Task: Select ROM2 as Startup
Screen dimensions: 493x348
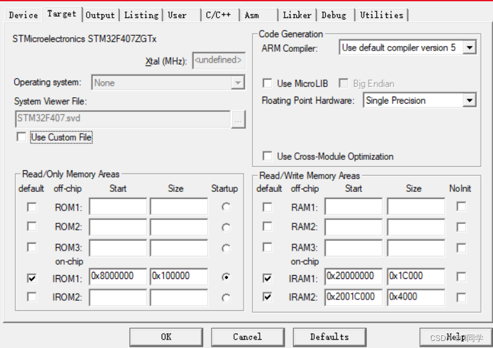Action: [226, 227]
